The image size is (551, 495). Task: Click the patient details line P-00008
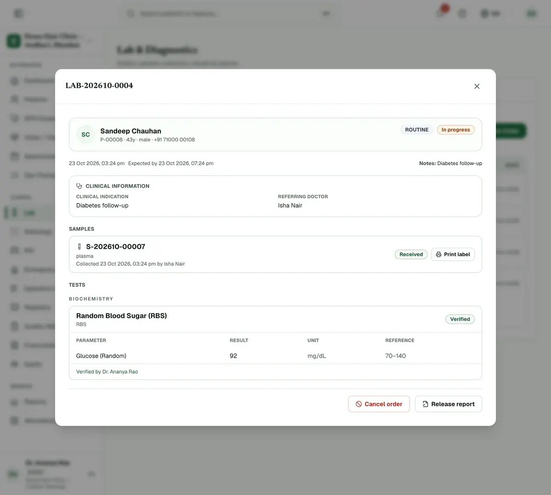point(147,140)
